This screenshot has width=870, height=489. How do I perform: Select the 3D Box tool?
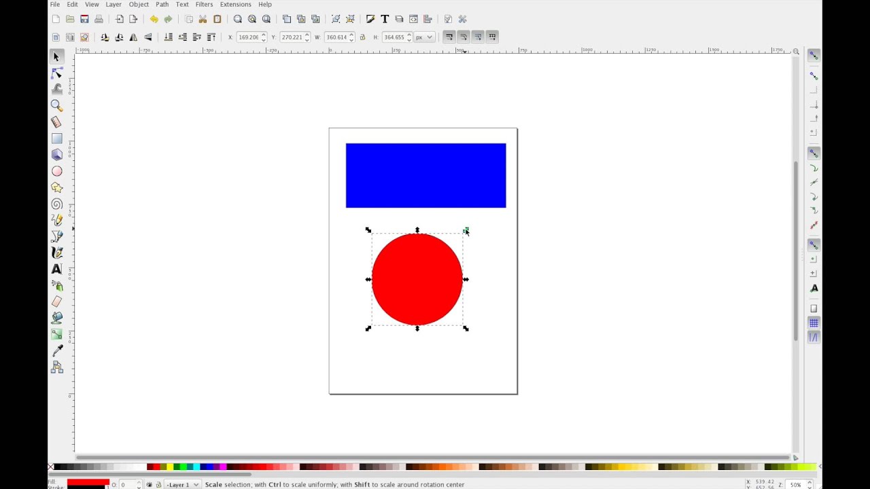[x=56, y=155]
